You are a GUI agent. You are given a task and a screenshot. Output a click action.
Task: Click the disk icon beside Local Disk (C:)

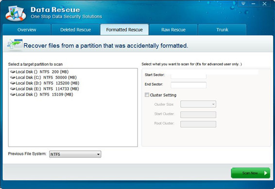(13, 77)
